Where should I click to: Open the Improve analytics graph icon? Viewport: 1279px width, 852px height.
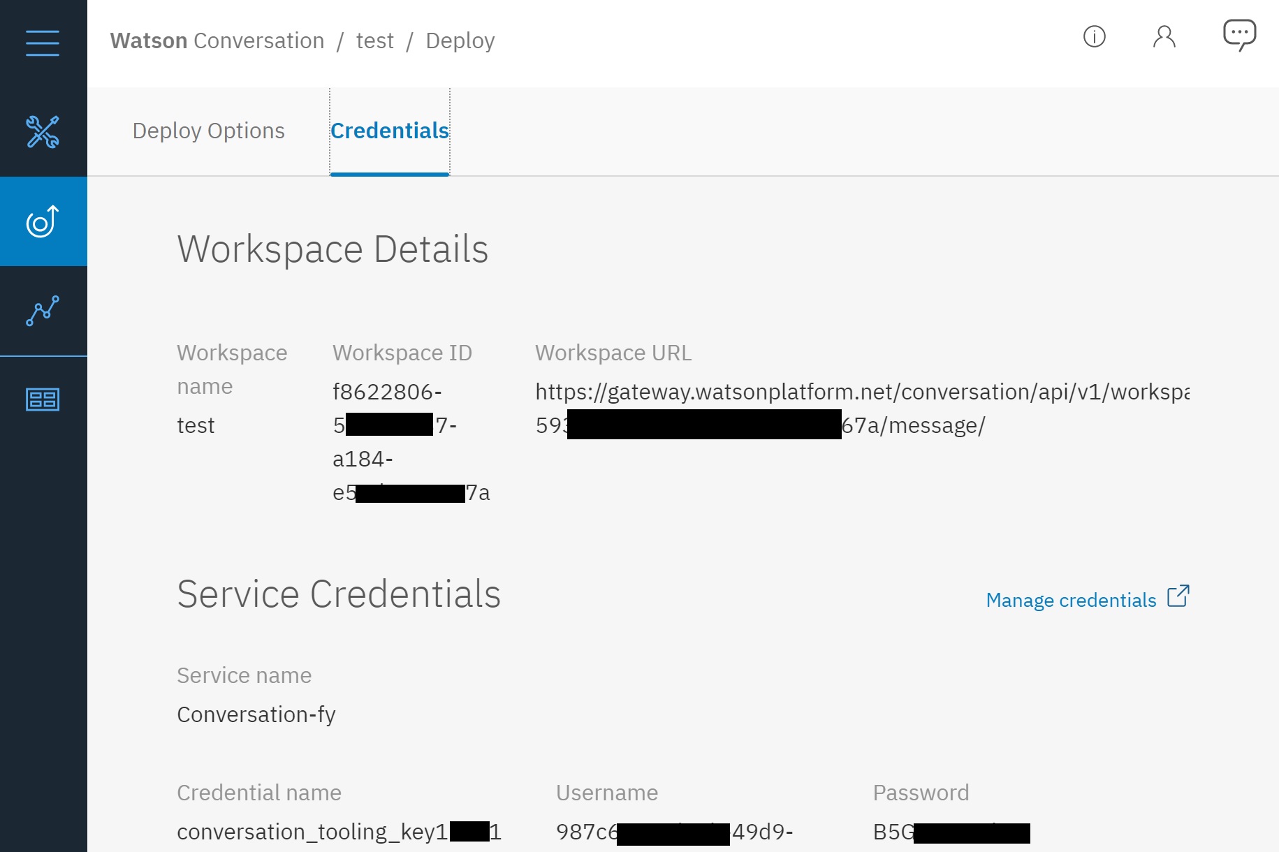tap(43, 311)
